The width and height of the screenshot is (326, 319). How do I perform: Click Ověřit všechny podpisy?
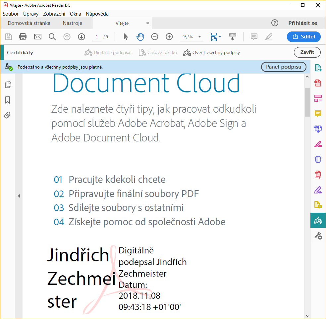(x=211, y=53)
